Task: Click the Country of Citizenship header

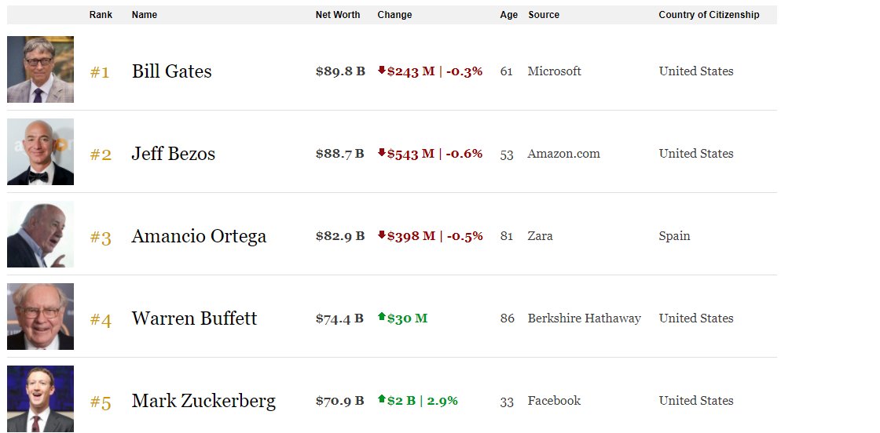Action: pos(709,15)
